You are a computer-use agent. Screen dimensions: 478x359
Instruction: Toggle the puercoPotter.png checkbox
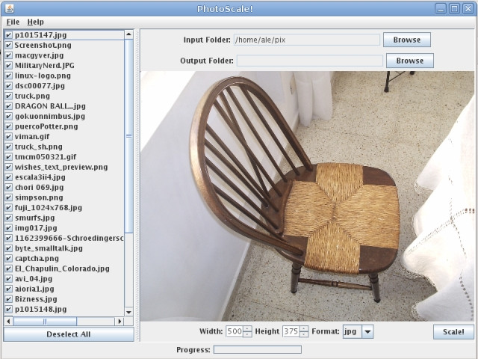pos(8,126)
